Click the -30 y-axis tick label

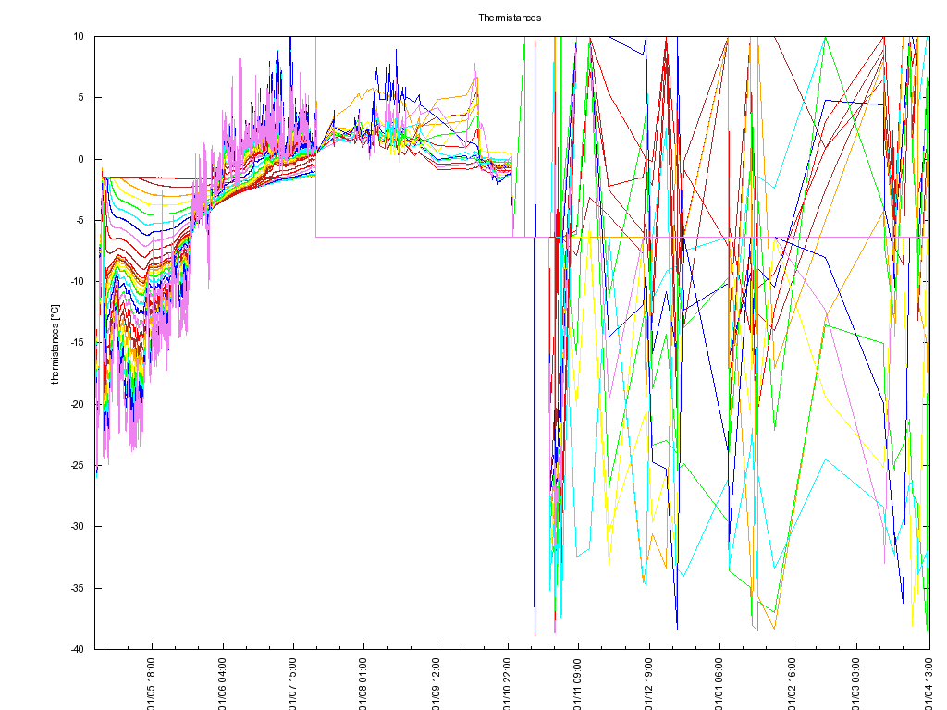pyautogui.click(x=77, y=526)
